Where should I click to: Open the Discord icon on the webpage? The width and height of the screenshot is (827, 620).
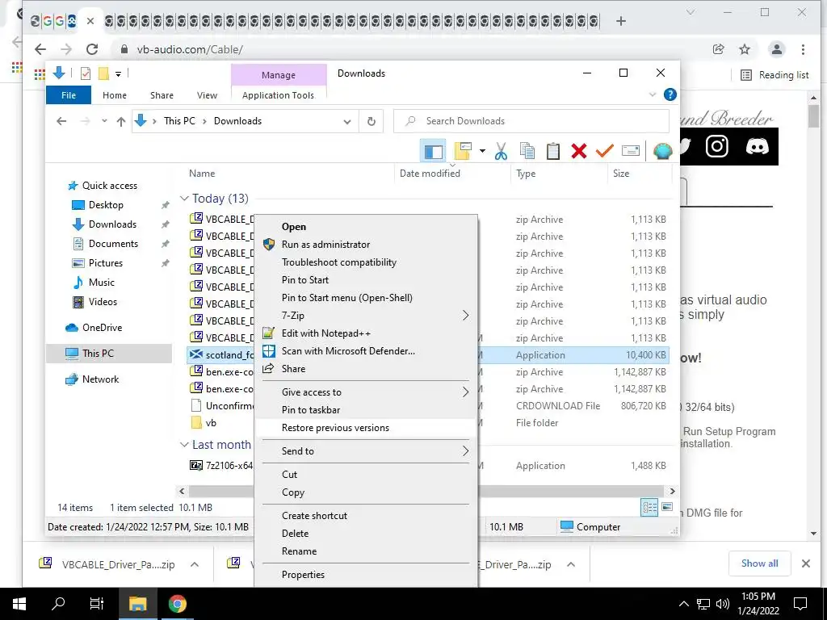pyautogui.click(x=757, y=146)
